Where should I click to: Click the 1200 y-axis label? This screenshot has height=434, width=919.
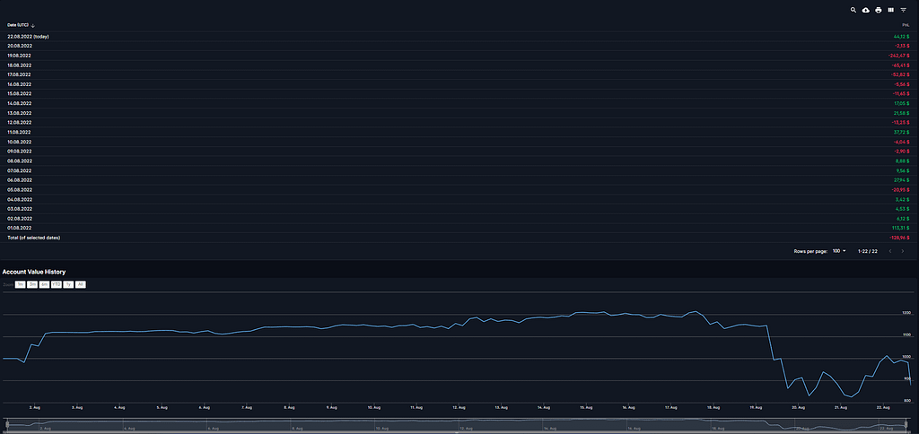point(906,313)
